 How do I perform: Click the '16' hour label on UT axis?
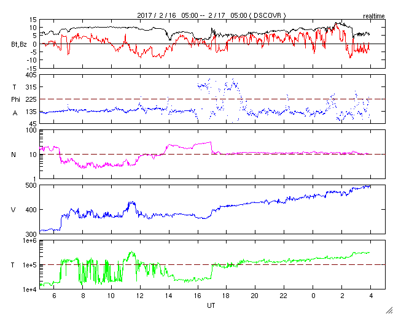[198, 296]
